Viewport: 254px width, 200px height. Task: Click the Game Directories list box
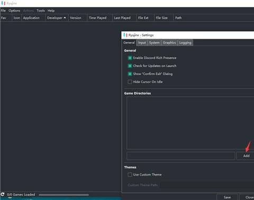(190, 123)
